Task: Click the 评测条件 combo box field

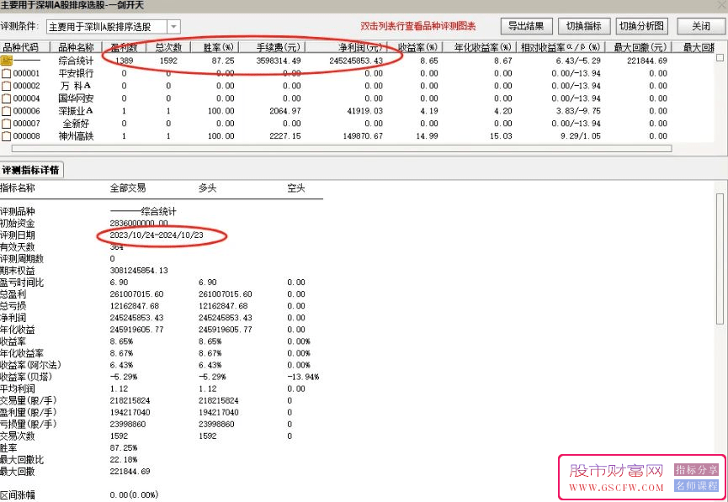Action: 114,27
